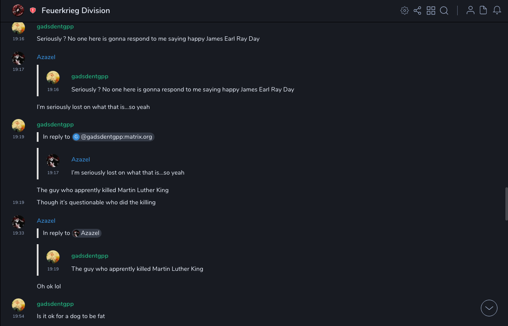Click the Feuerkrieg Division room title

(76, 11)
